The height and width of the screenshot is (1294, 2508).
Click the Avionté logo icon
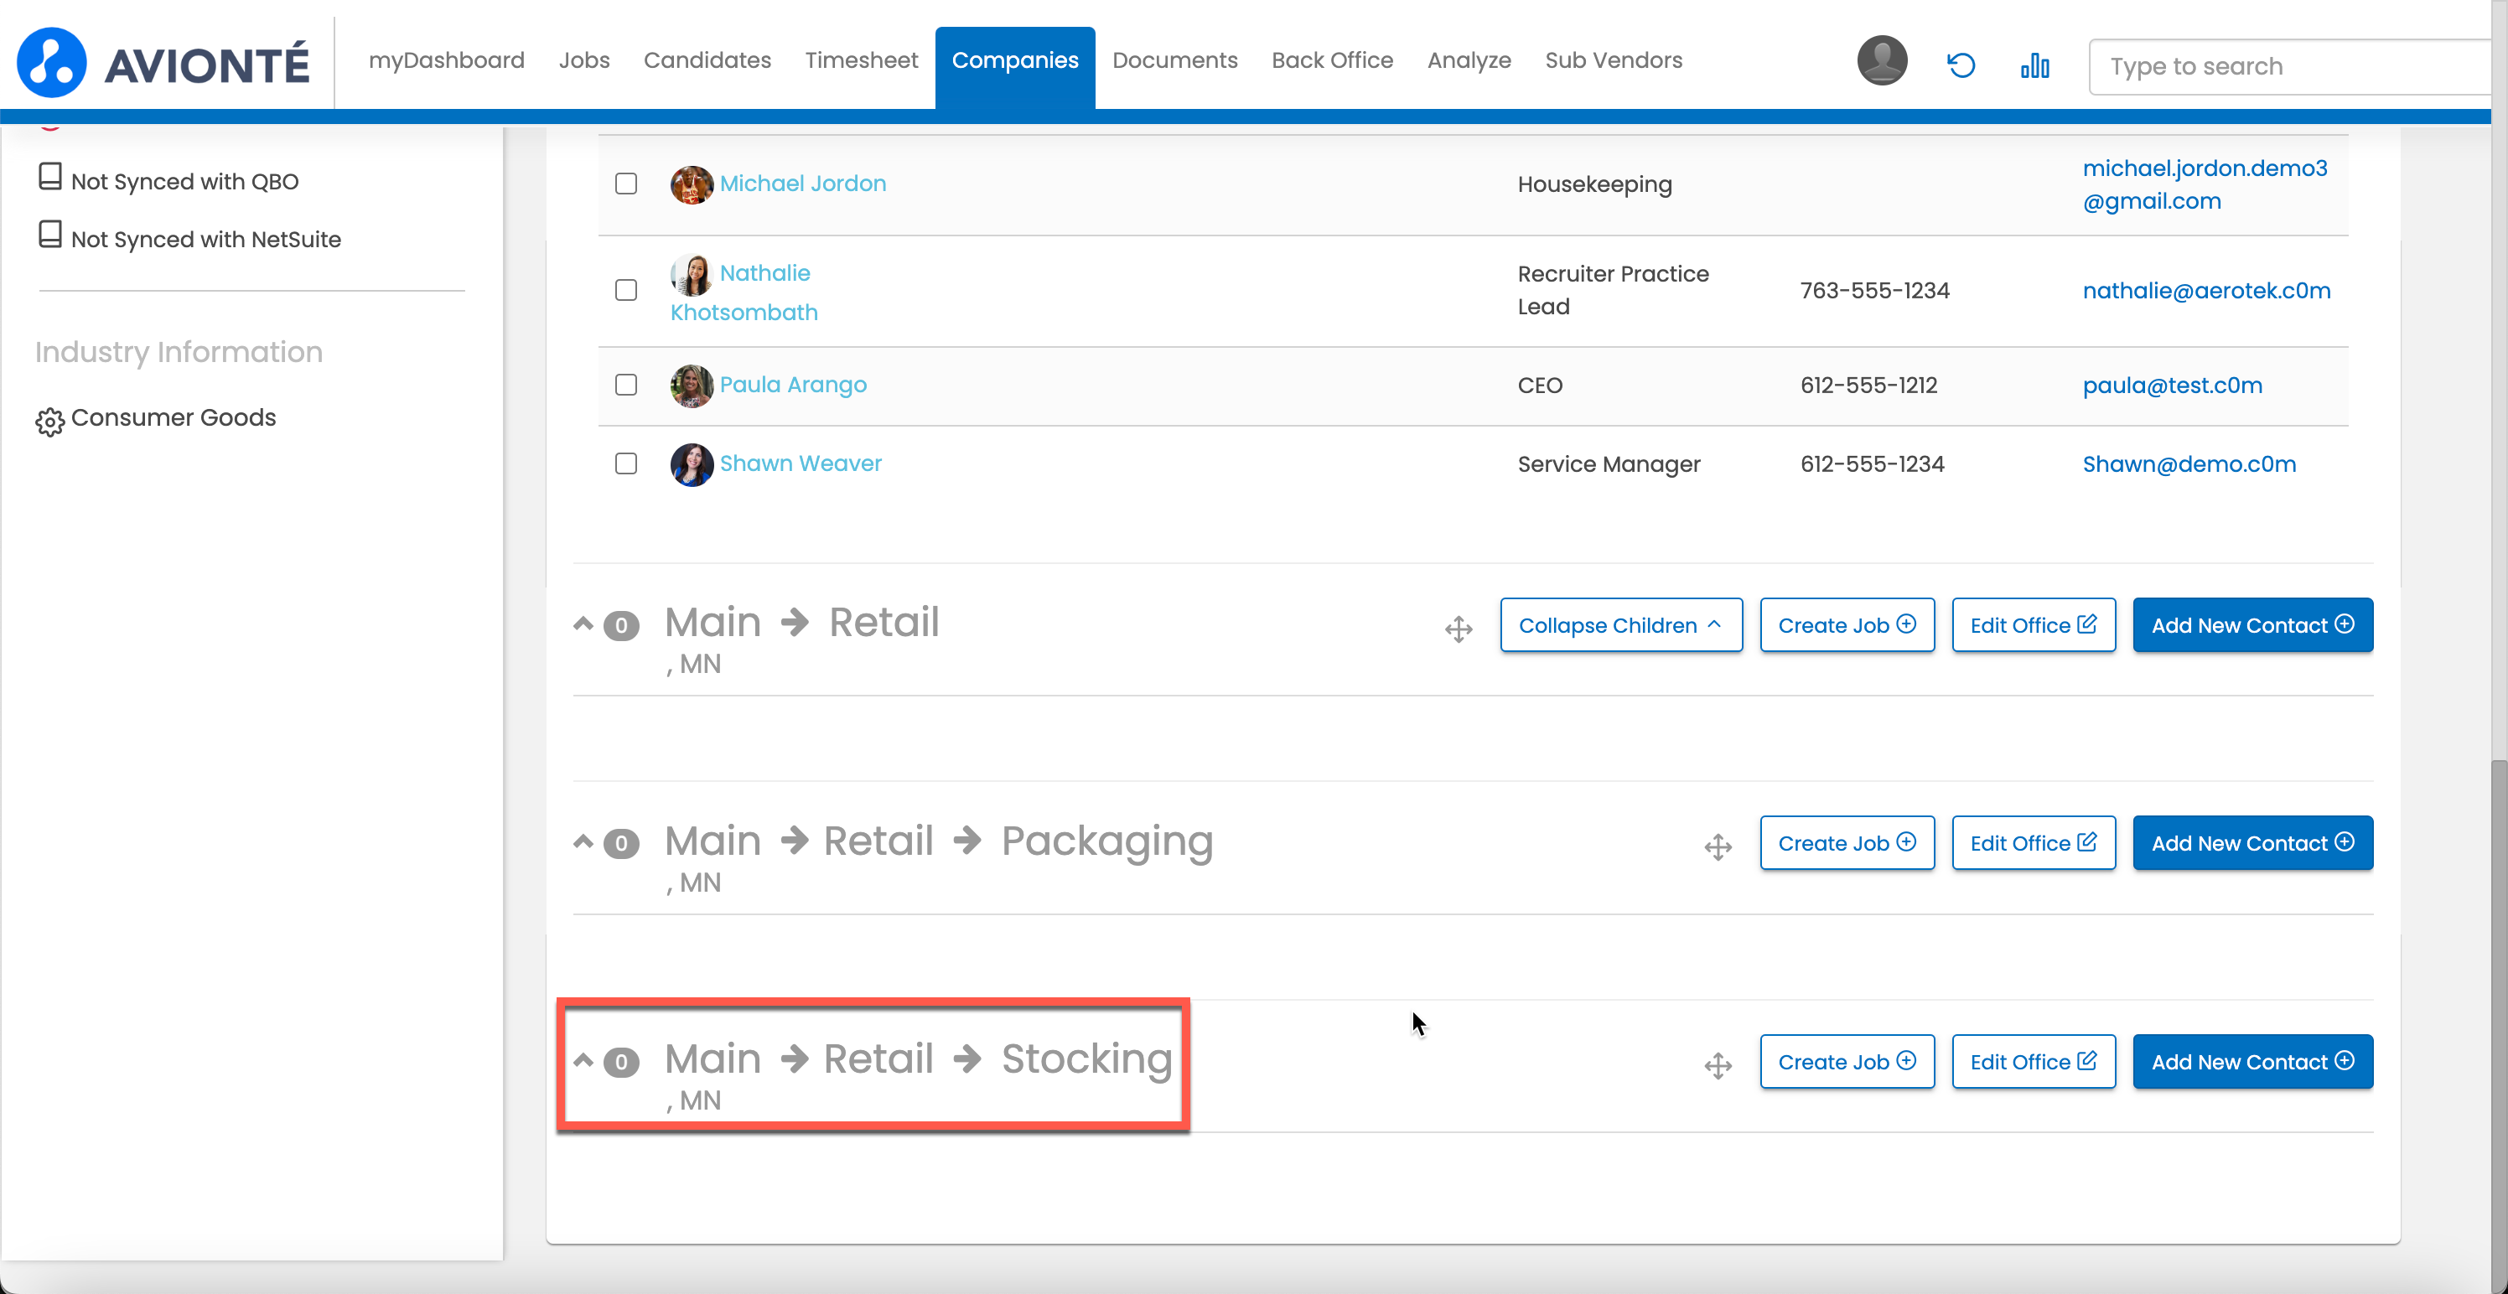click(x=52, y=62)
